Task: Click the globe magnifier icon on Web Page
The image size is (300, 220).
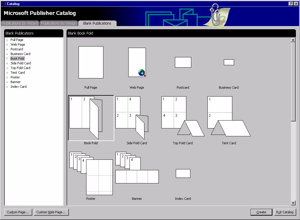Action: click(x=142, y=73)
